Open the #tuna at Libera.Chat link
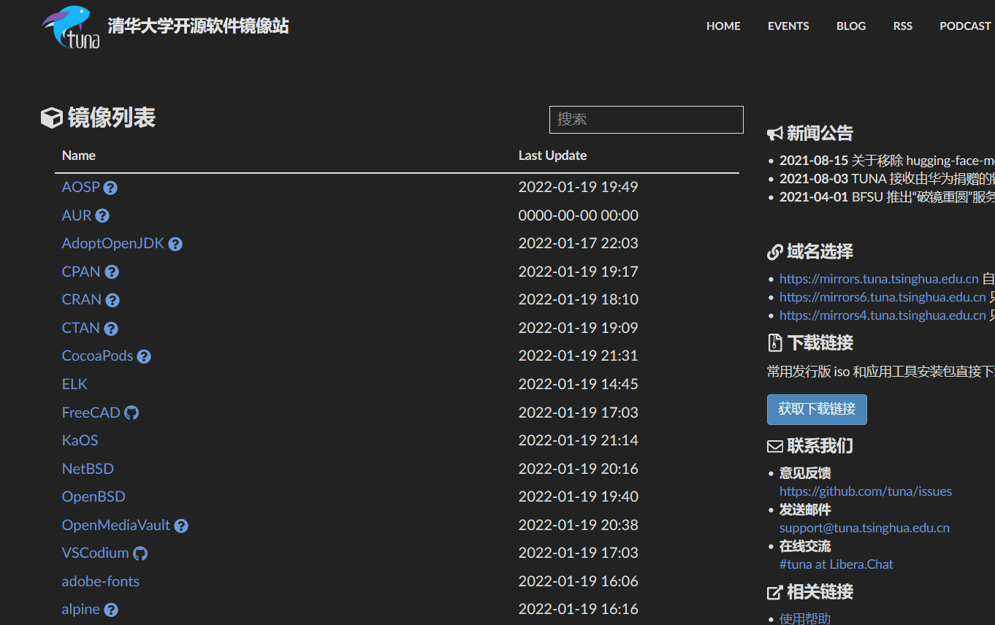The image size is (995, 625). [836, 564]
